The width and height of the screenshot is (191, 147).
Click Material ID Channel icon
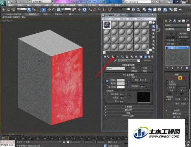click(x=136, y=57)
